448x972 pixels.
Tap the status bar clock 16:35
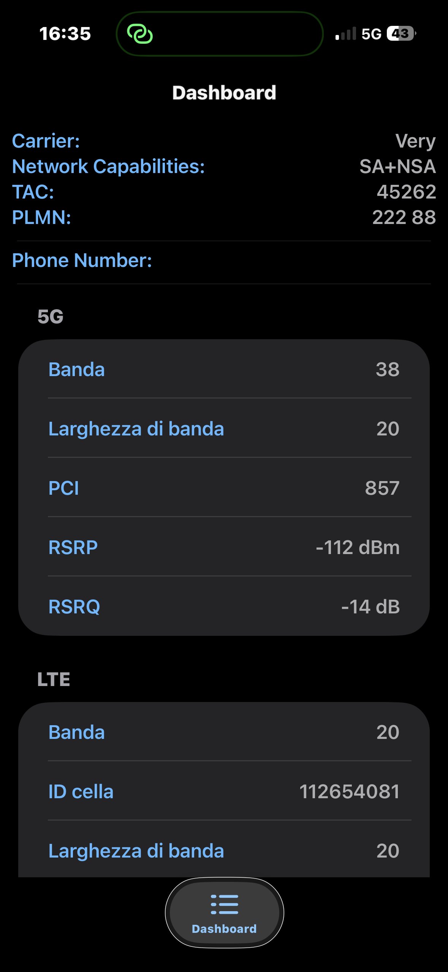65,34
